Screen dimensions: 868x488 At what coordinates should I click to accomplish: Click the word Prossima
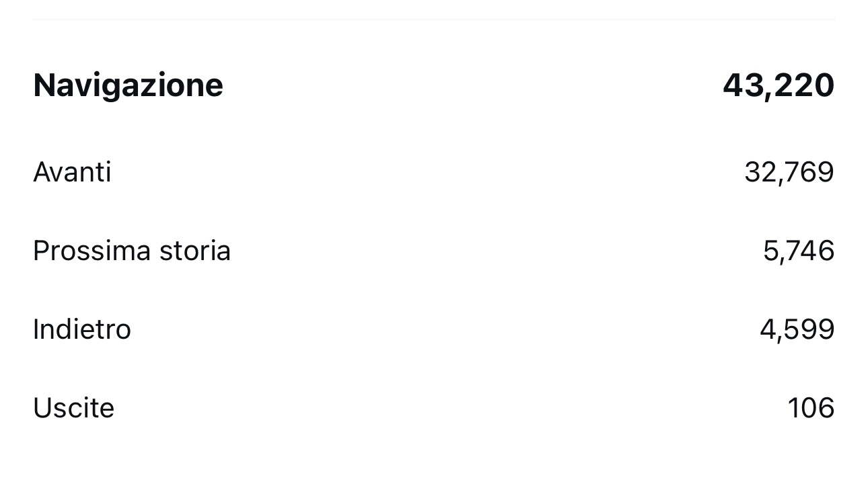[x=92, y=251]
